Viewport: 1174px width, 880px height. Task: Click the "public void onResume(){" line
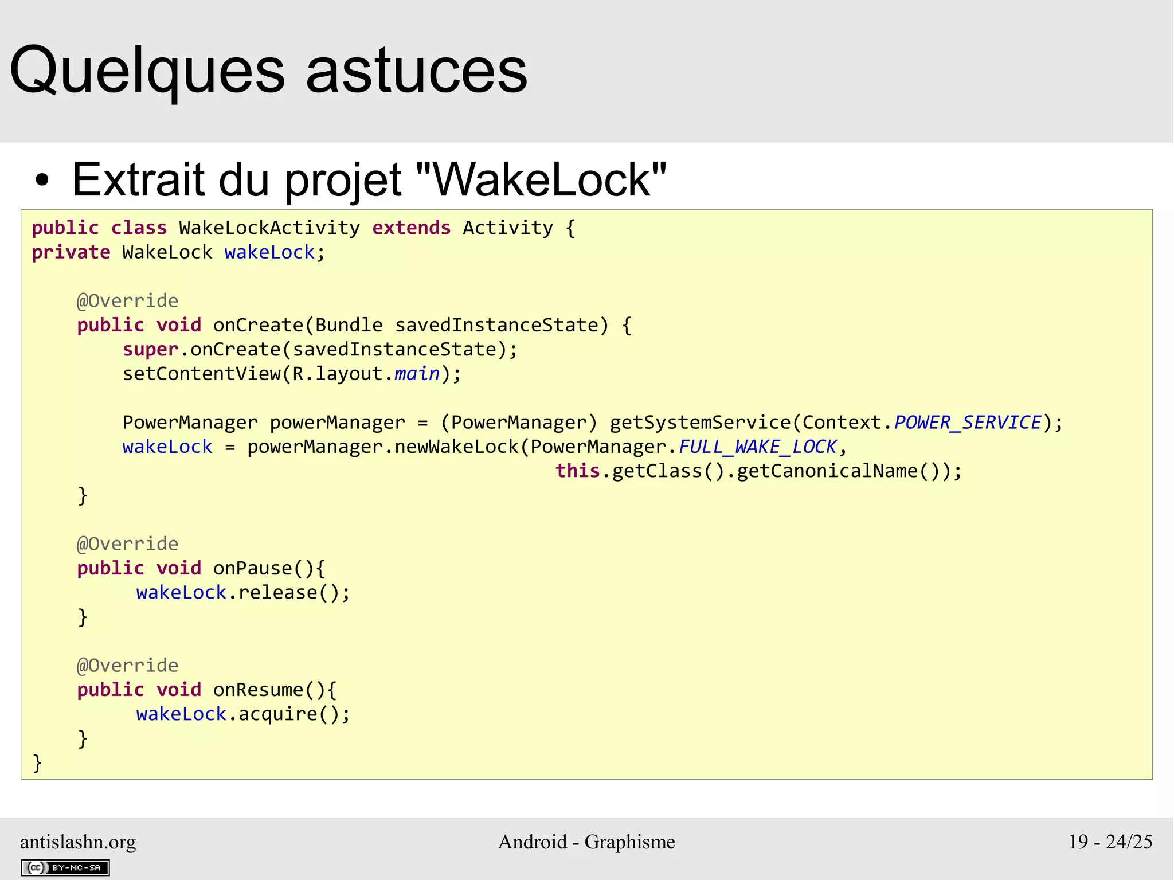207,690
